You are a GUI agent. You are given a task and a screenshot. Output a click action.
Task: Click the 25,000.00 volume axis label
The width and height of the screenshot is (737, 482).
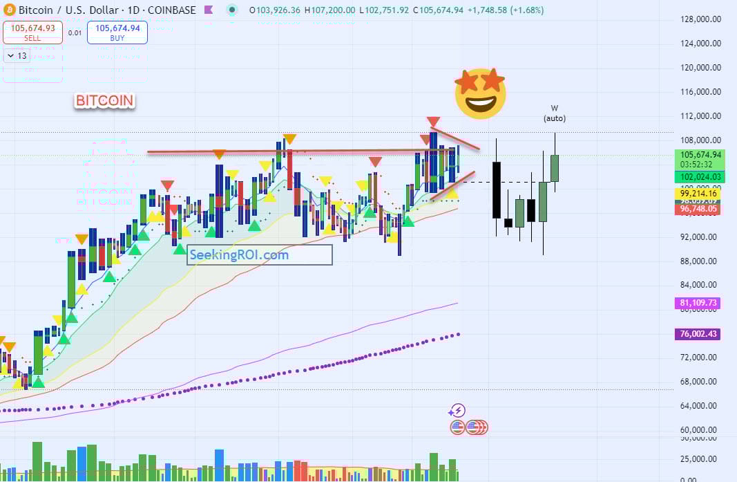point(698,459)
